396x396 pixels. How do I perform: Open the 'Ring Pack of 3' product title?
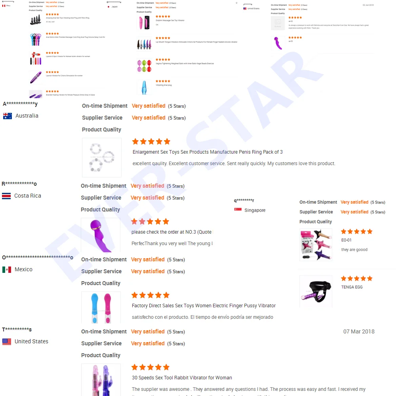click(208, 152)
